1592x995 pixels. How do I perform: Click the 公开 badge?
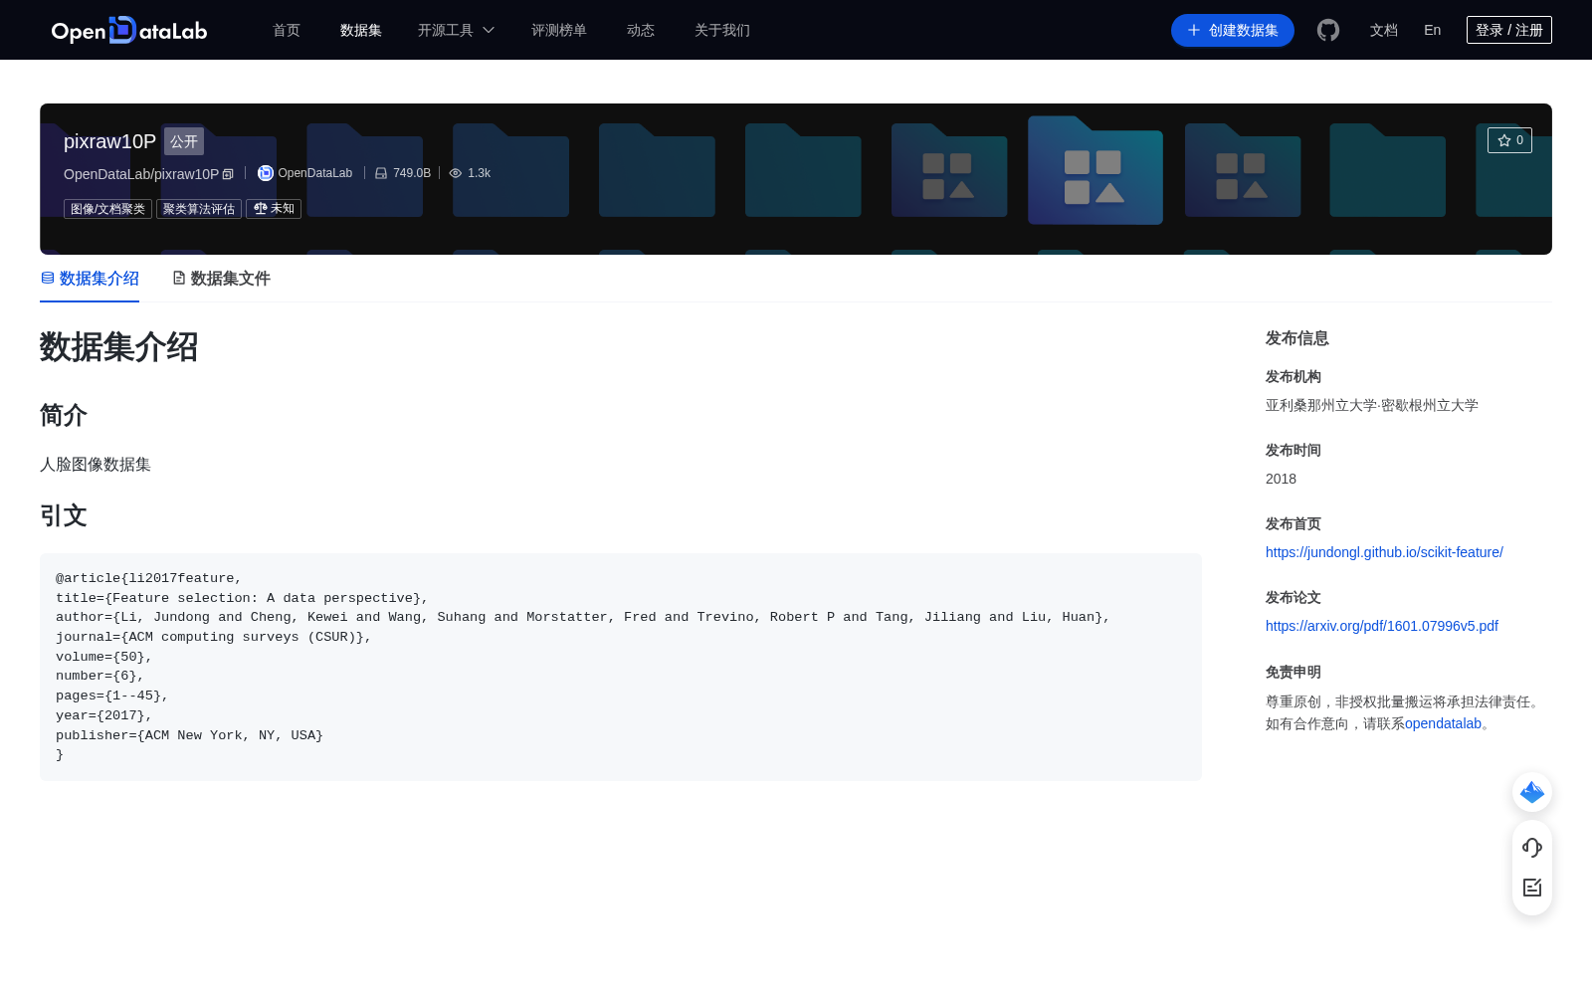point(184,141)
